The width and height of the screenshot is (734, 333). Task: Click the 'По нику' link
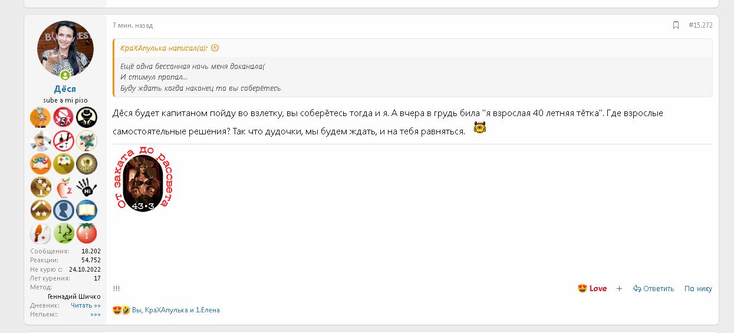[698, 289]
